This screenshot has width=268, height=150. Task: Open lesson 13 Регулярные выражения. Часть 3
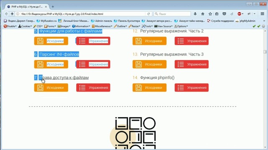172,54
